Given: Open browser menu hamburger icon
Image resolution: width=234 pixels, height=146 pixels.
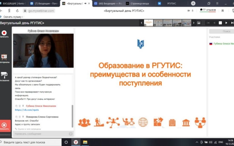Looking at the screenshot, I should [217, 3].
